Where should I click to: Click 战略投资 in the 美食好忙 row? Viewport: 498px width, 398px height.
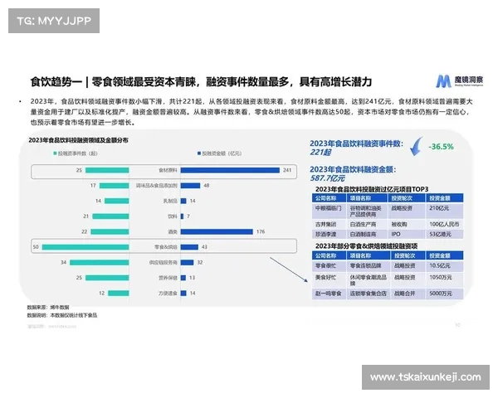point(405,278)
